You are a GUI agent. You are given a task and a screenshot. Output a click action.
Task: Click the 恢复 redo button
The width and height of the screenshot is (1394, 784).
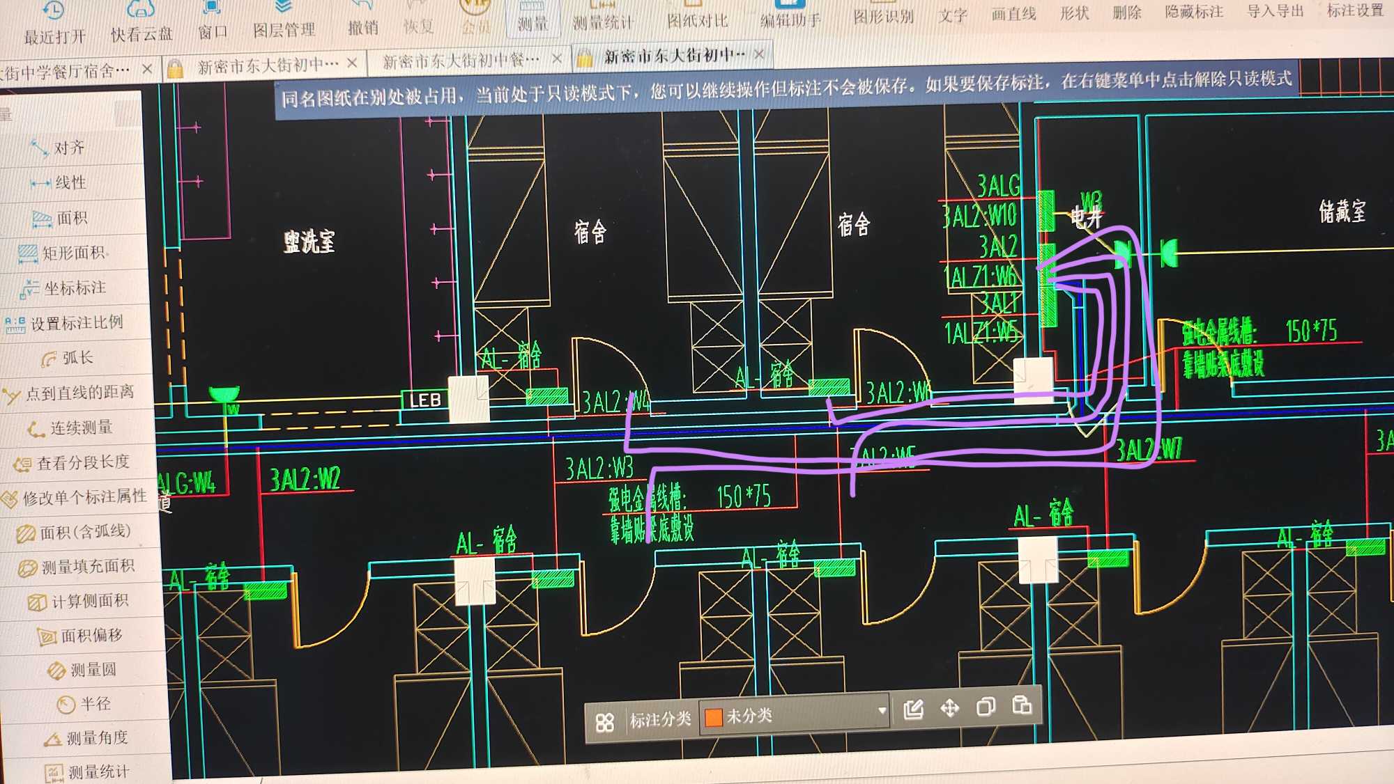418,17
